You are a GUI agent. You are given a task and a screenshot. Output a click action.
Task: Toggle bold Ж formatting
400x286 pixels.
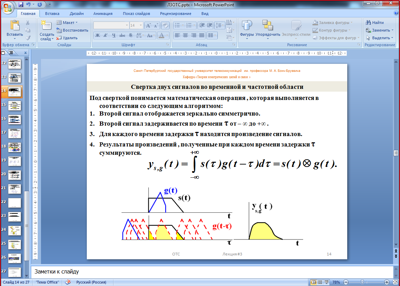point(98,35)
